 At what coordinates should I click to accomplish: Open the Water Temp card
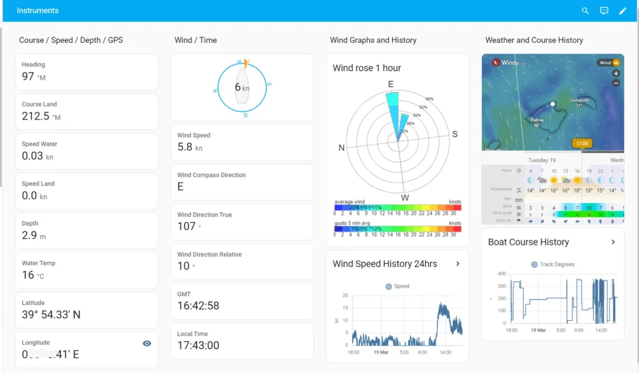86,270
